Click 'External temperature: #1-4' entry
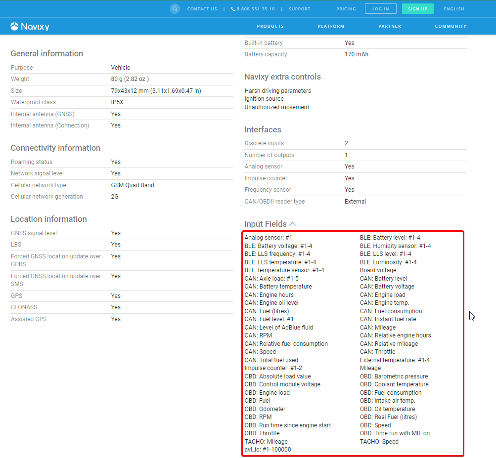496x458 pixels. (x=395, y=360)
